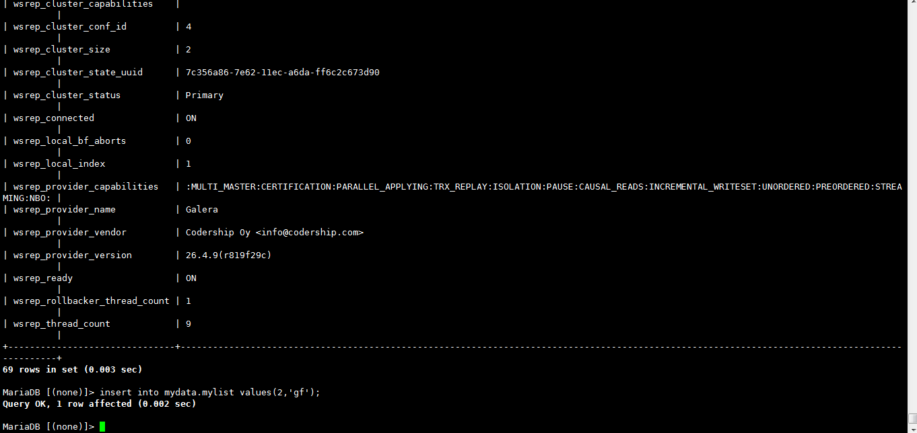Select the cluster size value 2
This screenshot has height=433, width=917.
tap(188, 49)
